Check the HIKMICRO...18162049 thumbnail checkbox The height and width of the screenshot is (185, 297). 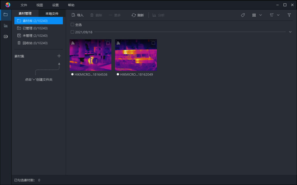pyautogui.click(x=153, y=43)
